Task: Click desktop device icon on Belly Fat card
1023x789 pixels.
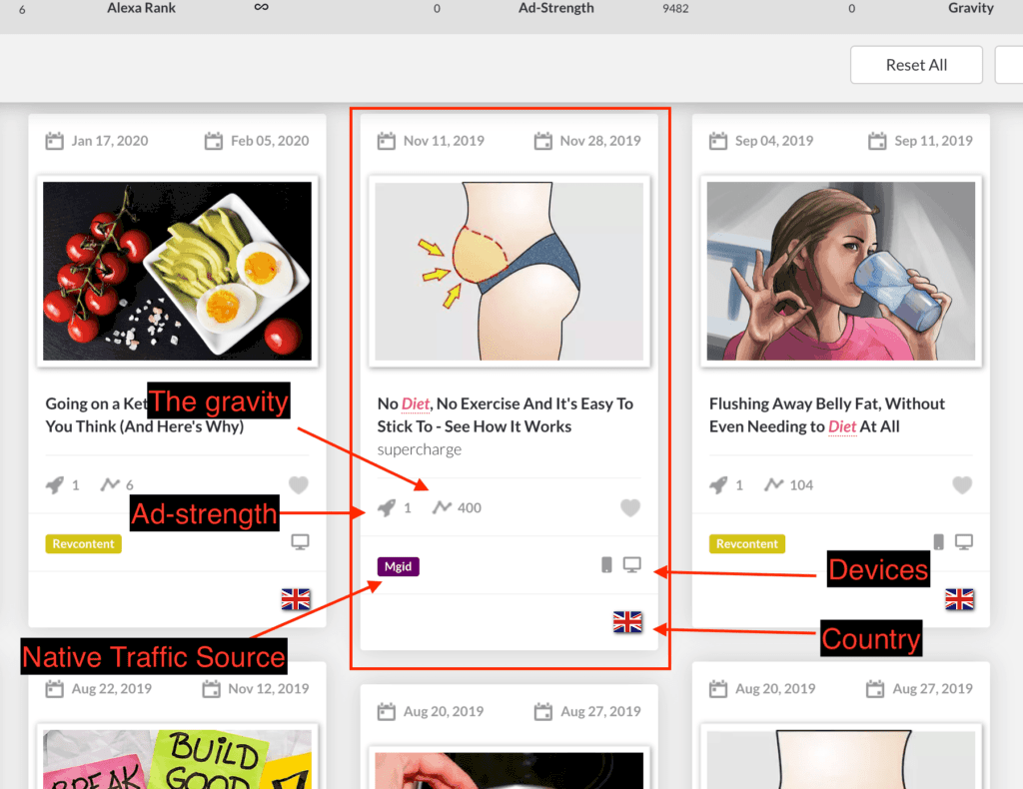Action: [x=964, y=542]
